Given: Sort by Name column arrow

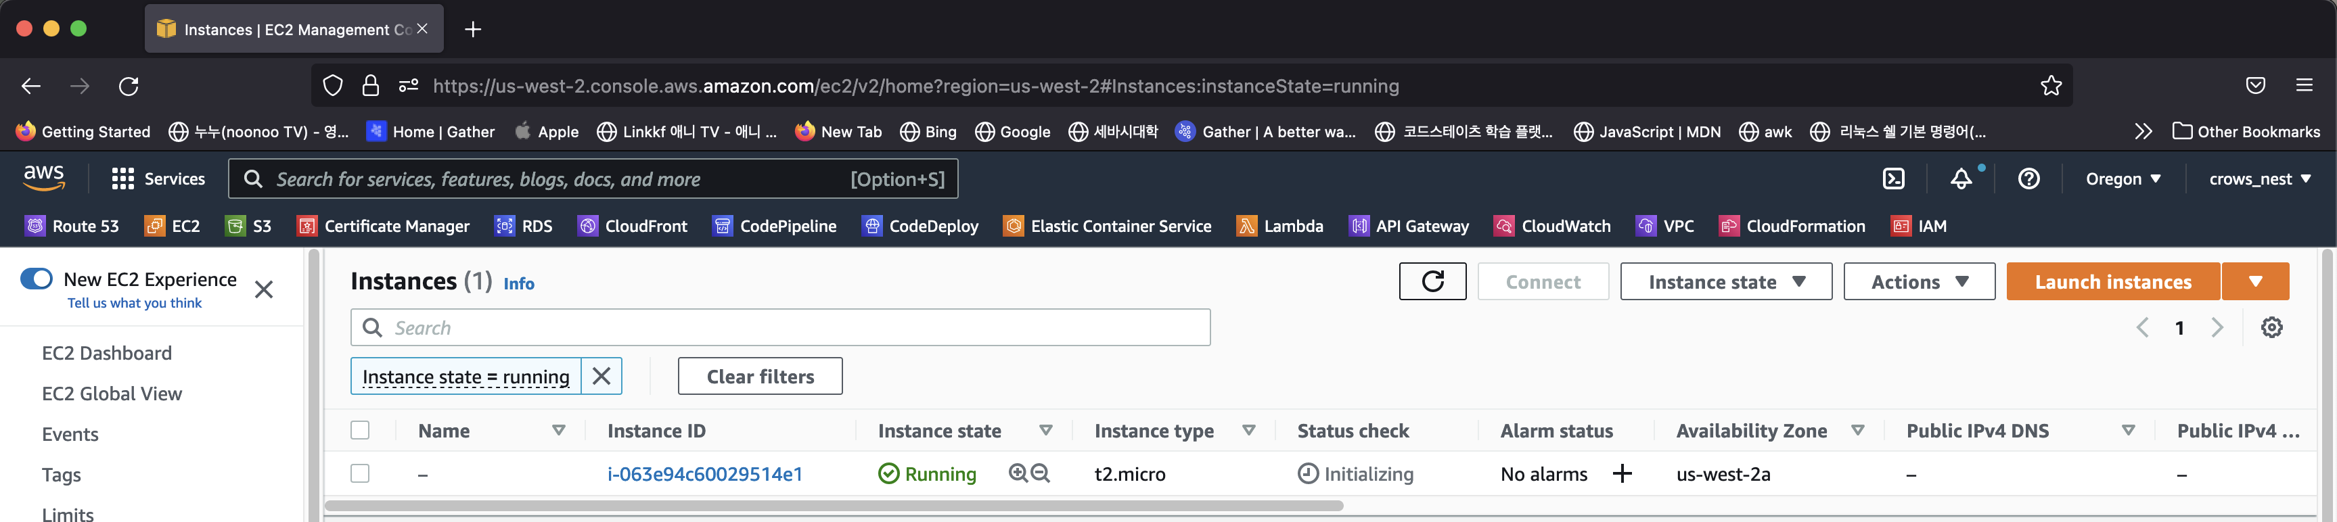Looking at the screenshot, I should [559, 431].
